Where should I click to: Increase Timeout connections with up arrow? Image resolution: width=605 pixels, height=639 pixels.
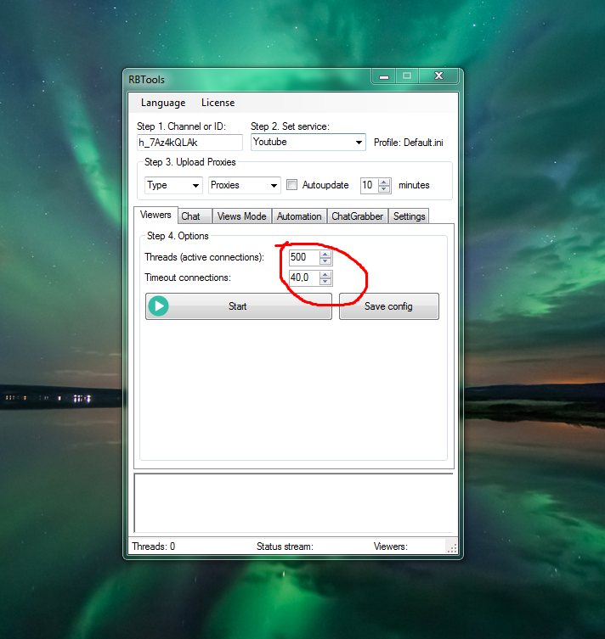325,274
